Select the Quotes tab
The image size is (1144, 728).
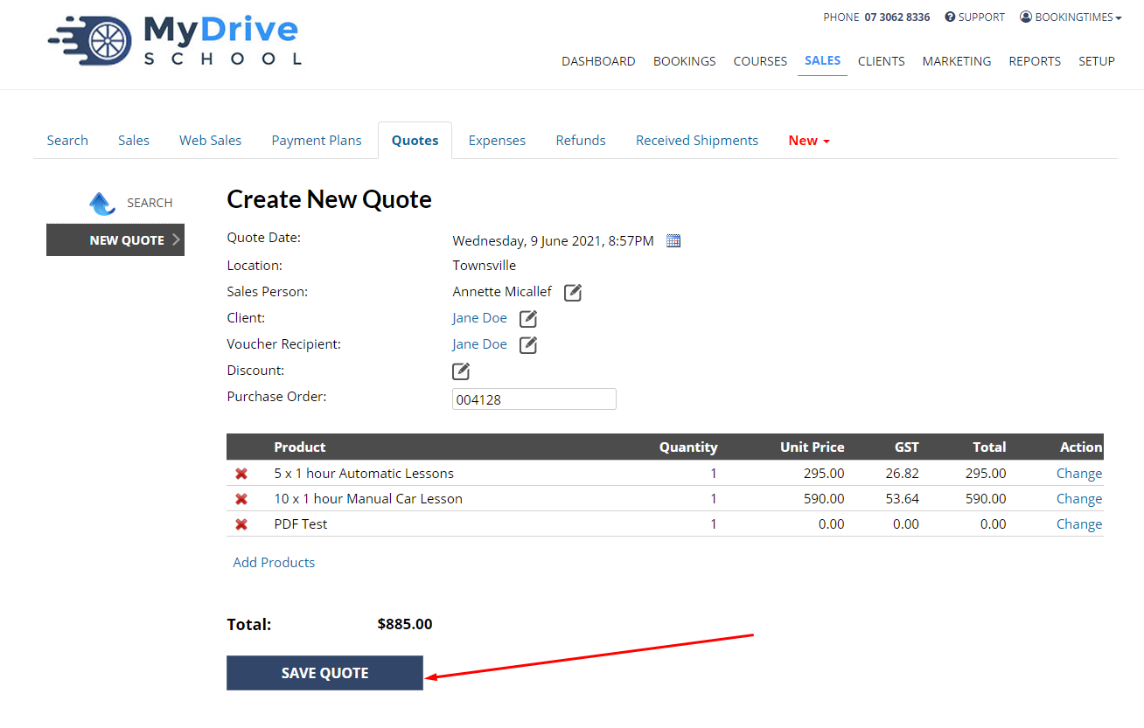pyautogui.click(x=415, y=141)
